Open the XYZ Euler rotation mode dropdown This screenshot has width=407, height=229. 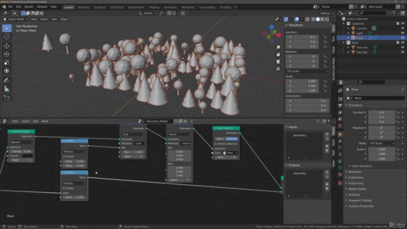pyautogui.click(x=307, y=71)
